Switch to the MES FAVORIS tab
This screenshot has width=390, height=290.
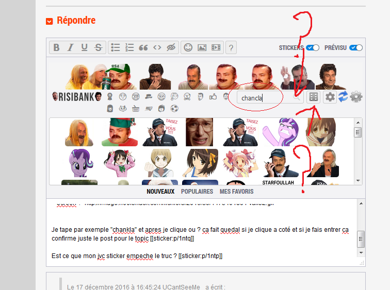point(237,192)
